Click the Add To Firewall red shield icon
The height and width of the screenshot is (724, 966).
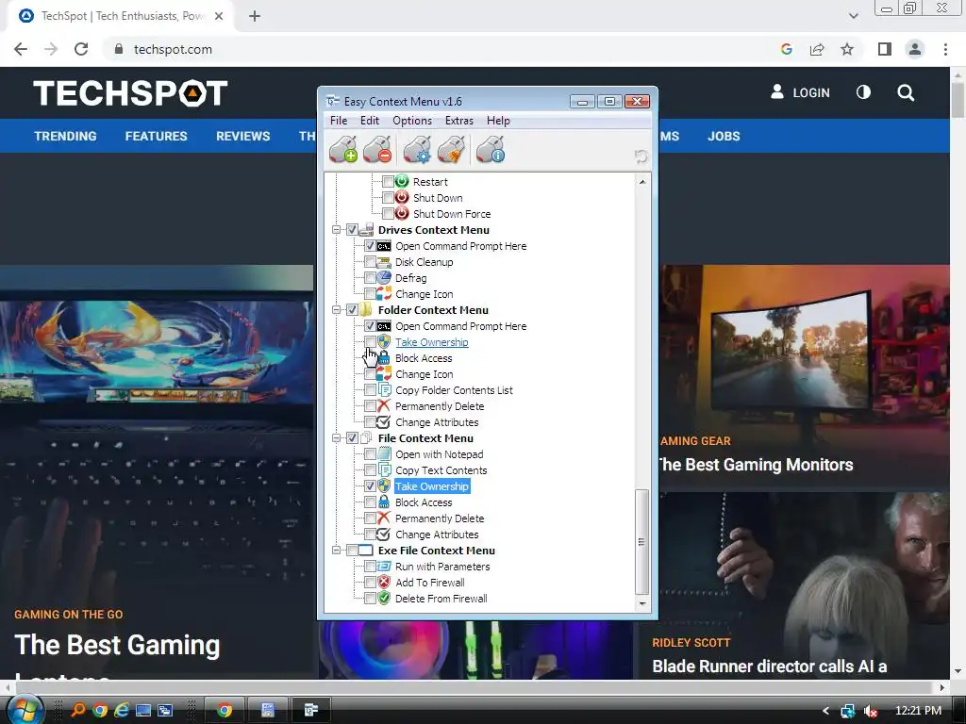click(384, 582)
